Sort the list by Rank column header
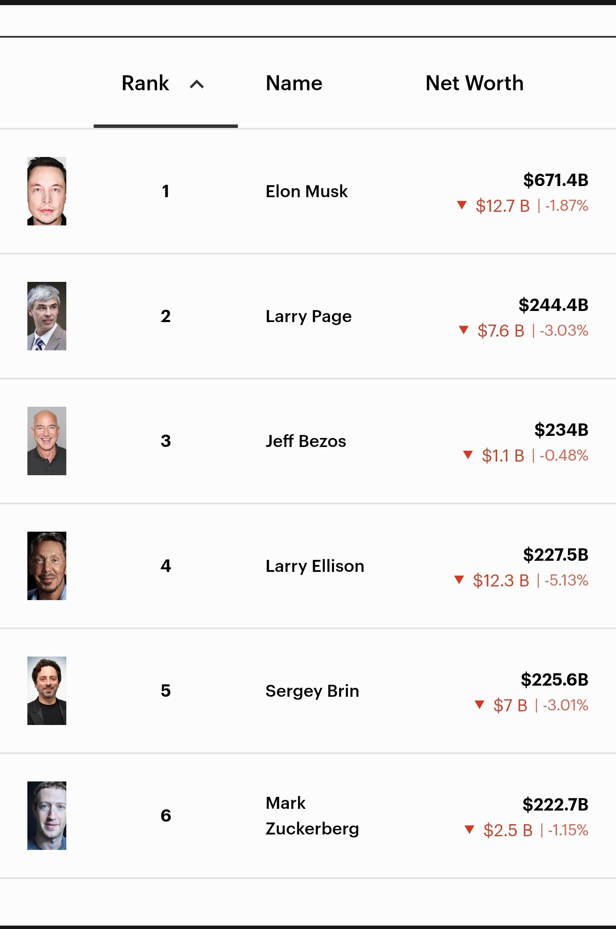 pyautogui.click(x=145, y=83)
